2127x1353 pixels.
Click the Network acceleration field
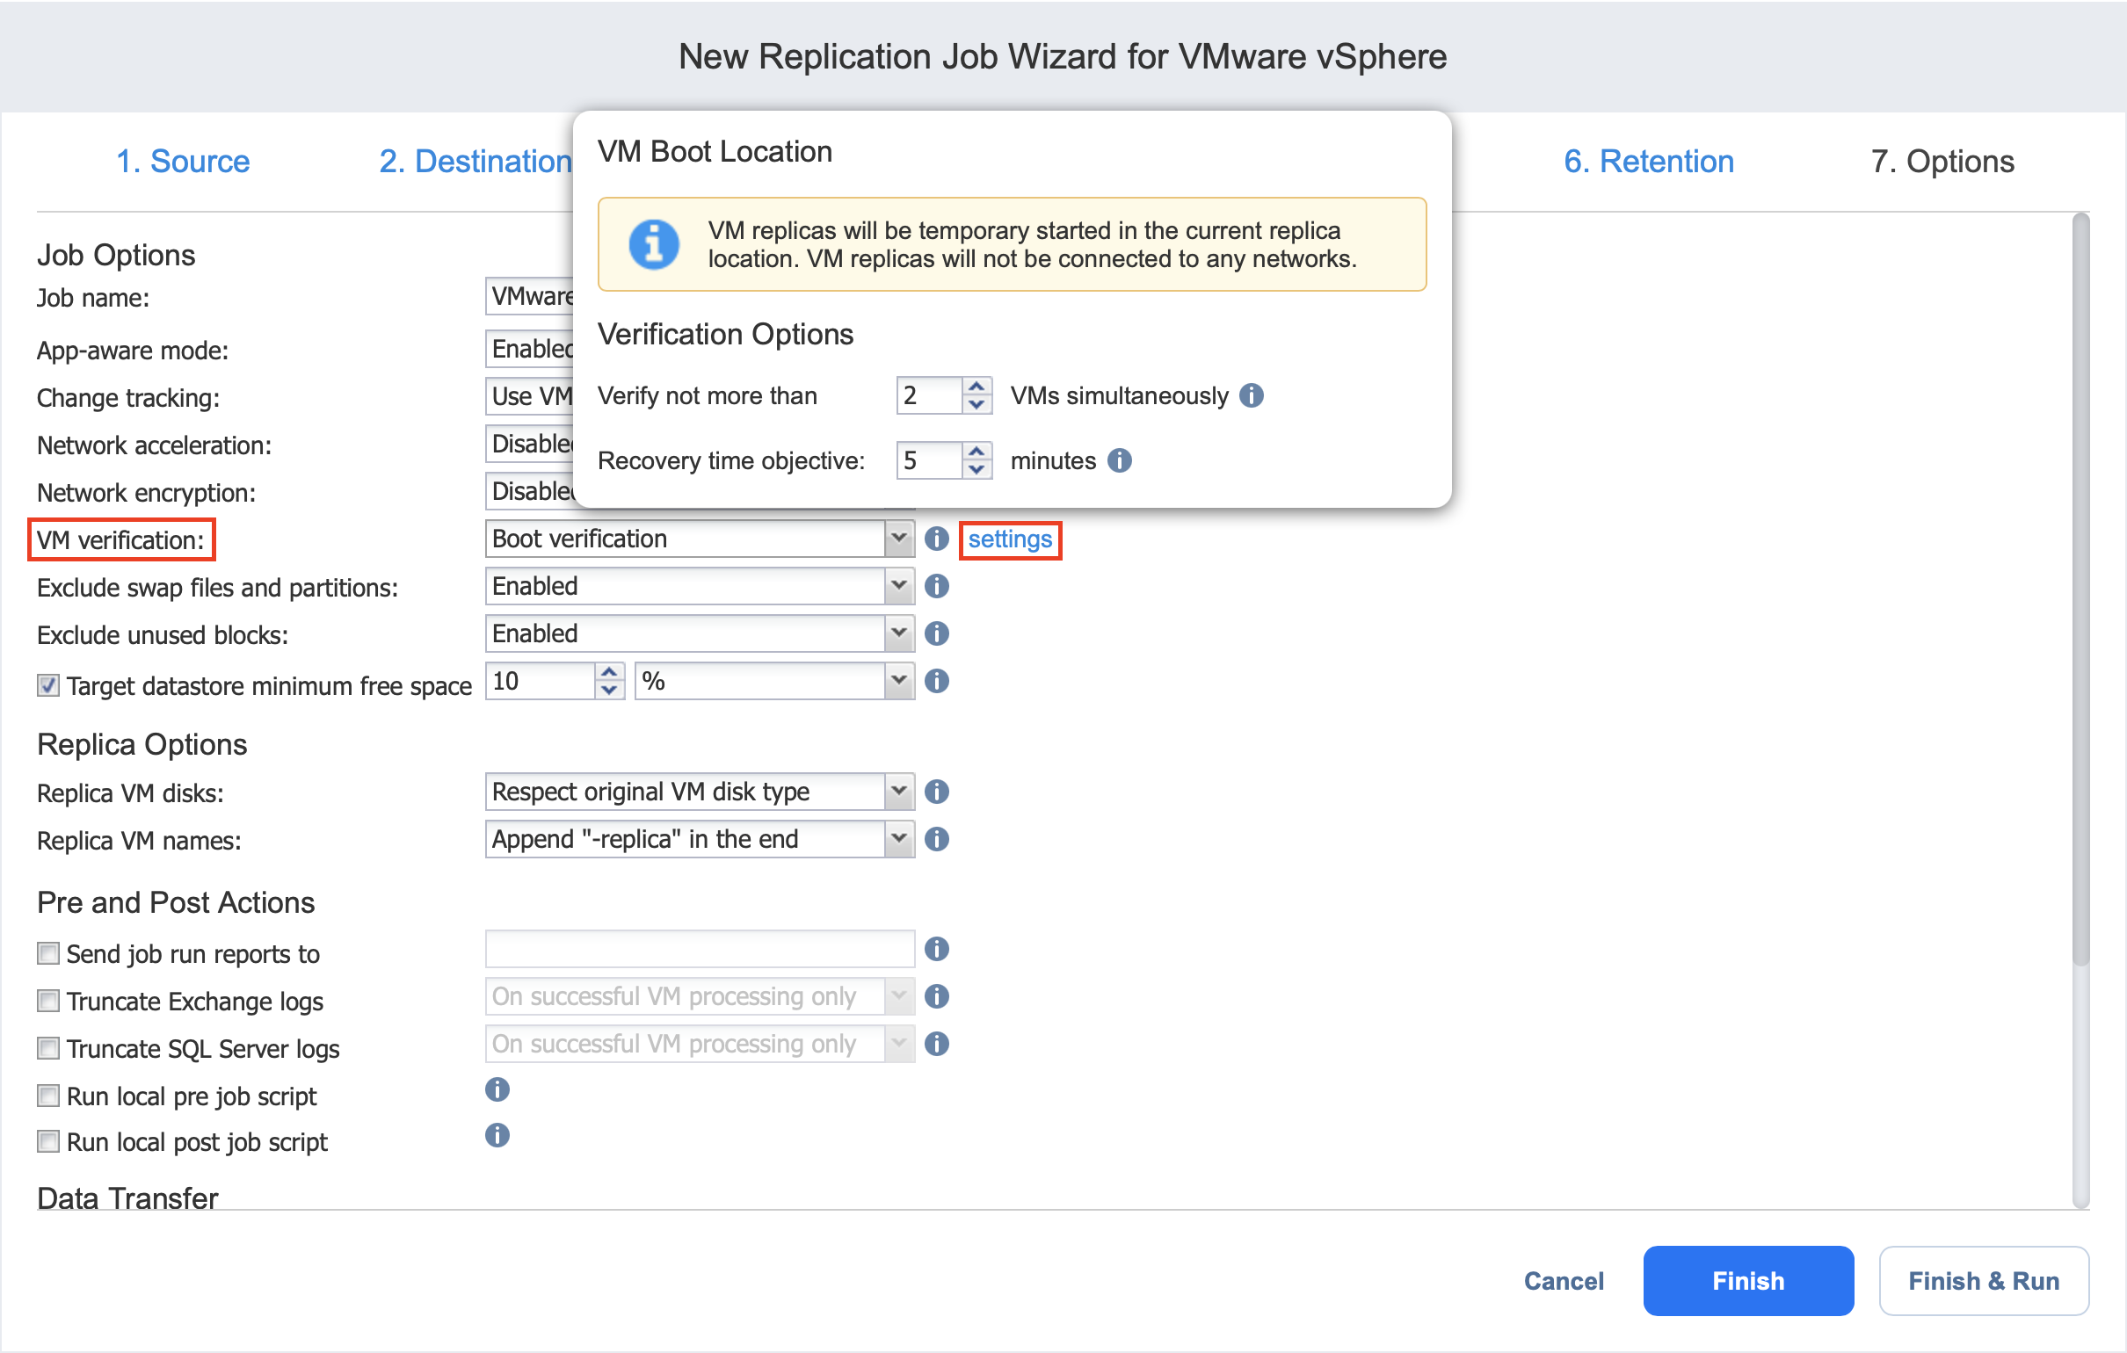[530, 445]
